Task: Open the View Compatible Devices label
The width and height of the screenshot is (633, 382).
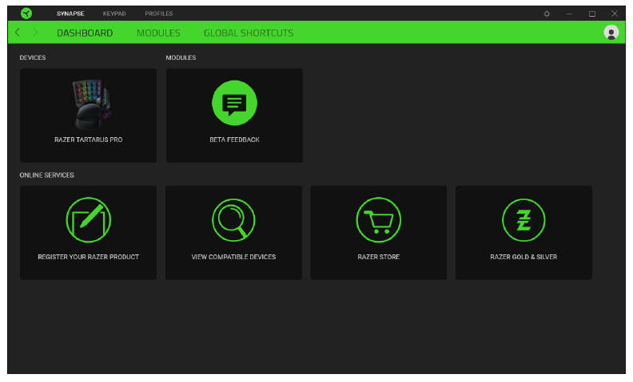Action: point(233,257)
